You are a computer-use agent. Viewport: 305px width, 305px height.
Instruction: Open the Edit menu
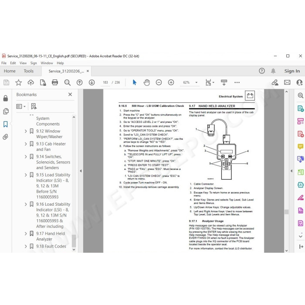point(13,63)
